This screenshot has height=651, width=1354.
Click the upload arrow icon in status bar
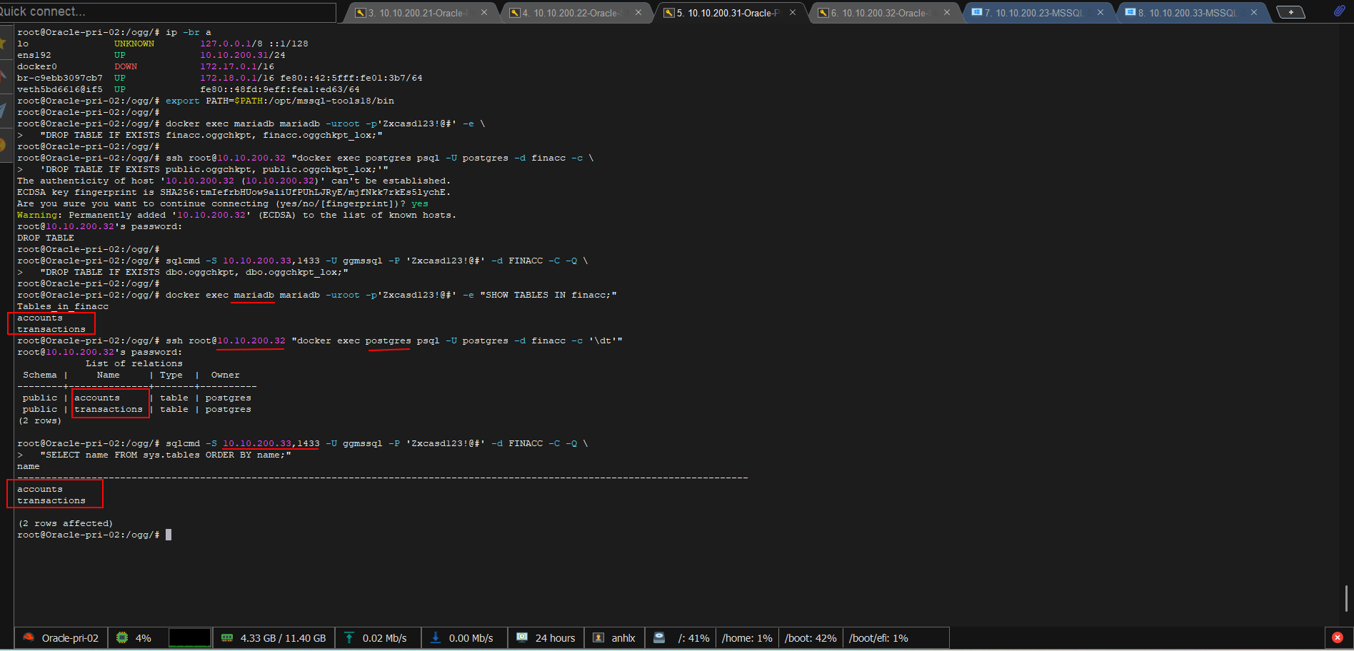[x=349, y=637]
